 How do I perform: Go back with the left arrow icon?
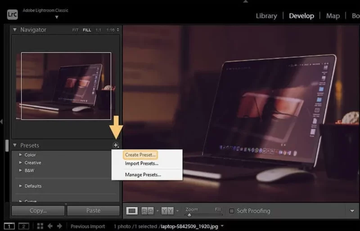(x=50, y=227)
